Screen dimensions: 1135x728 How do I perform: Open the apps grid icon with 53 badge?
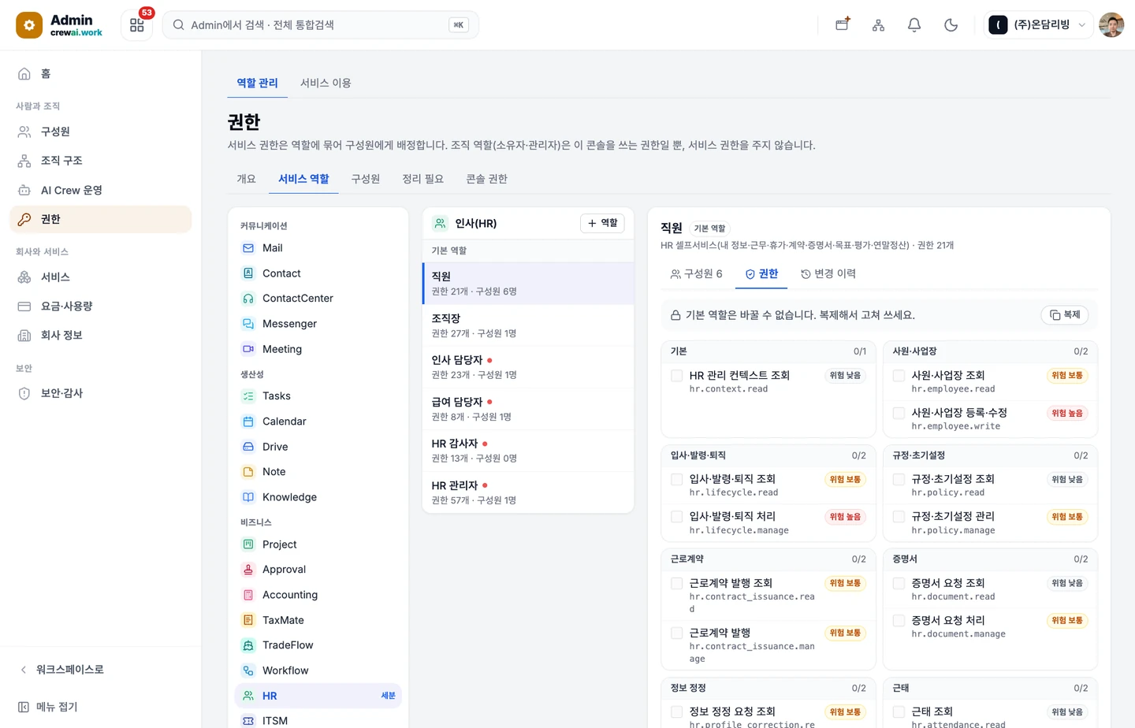[137, 25]
